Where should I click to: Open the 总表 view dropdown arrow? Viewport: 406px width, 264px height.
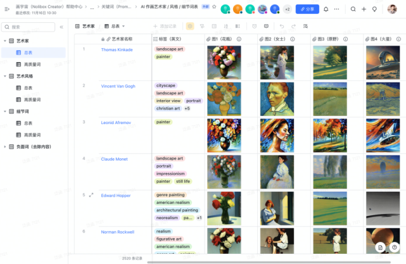coord(124,26)
